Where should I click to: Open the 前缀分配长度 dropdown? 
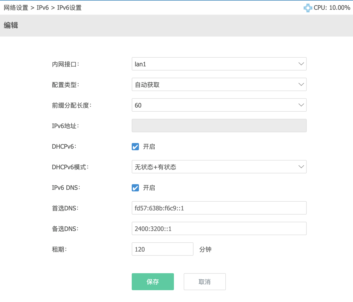click(301, 105)
